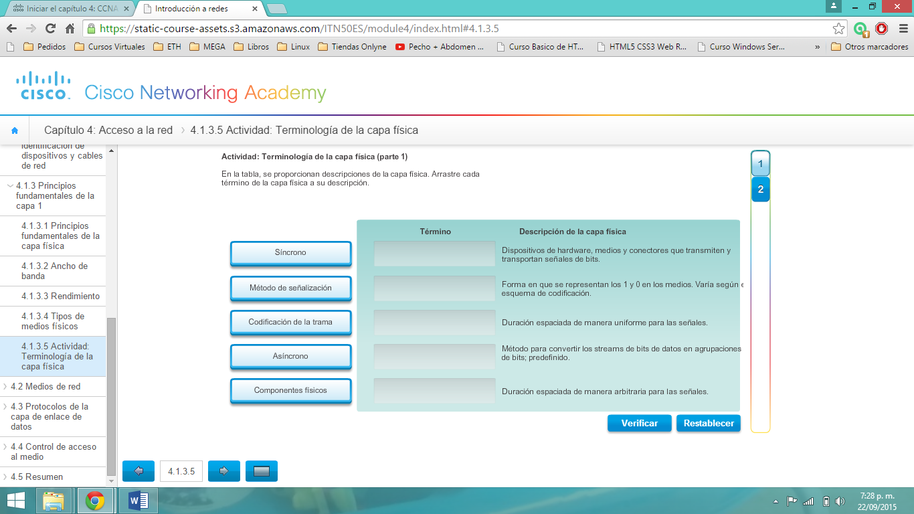Screen dimensions: 914x514
Task: Click the browser back navigation arrow
Action: point(12,29)
